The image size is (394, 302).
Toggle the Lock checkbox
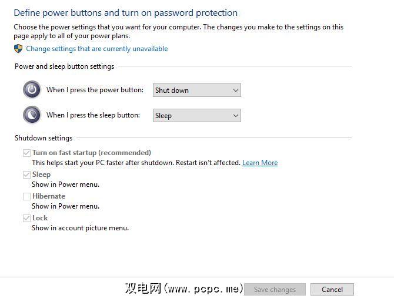[26, 218]
